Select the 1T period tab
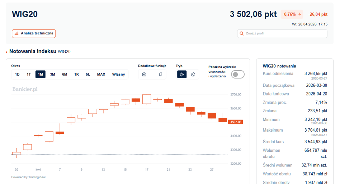 point(29,74)
